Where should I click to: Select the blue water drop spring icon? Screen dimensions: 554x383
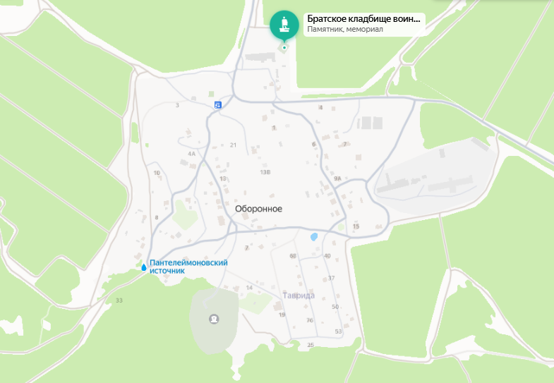(144, 267)
